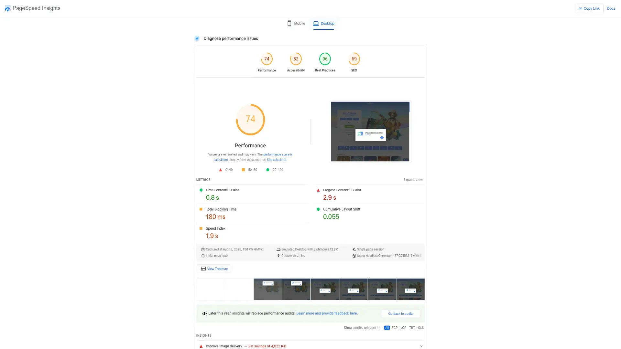Click the treemap grid icon

(x=203, y=269)
